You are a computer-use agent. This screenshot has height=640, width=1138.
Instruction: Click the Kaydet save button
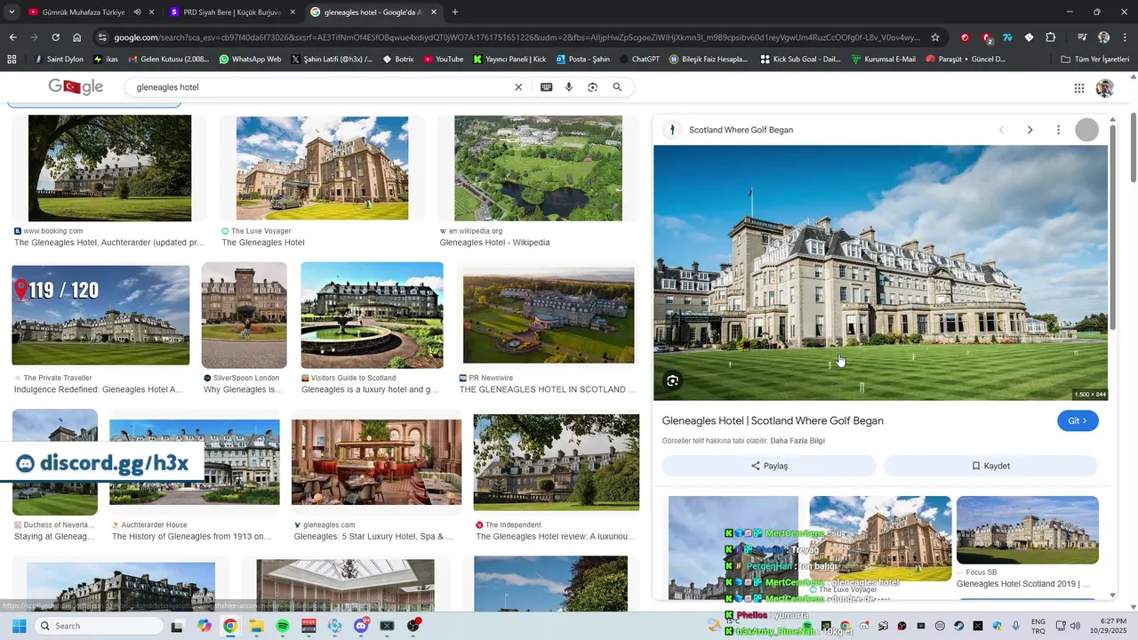coord(990,466)
